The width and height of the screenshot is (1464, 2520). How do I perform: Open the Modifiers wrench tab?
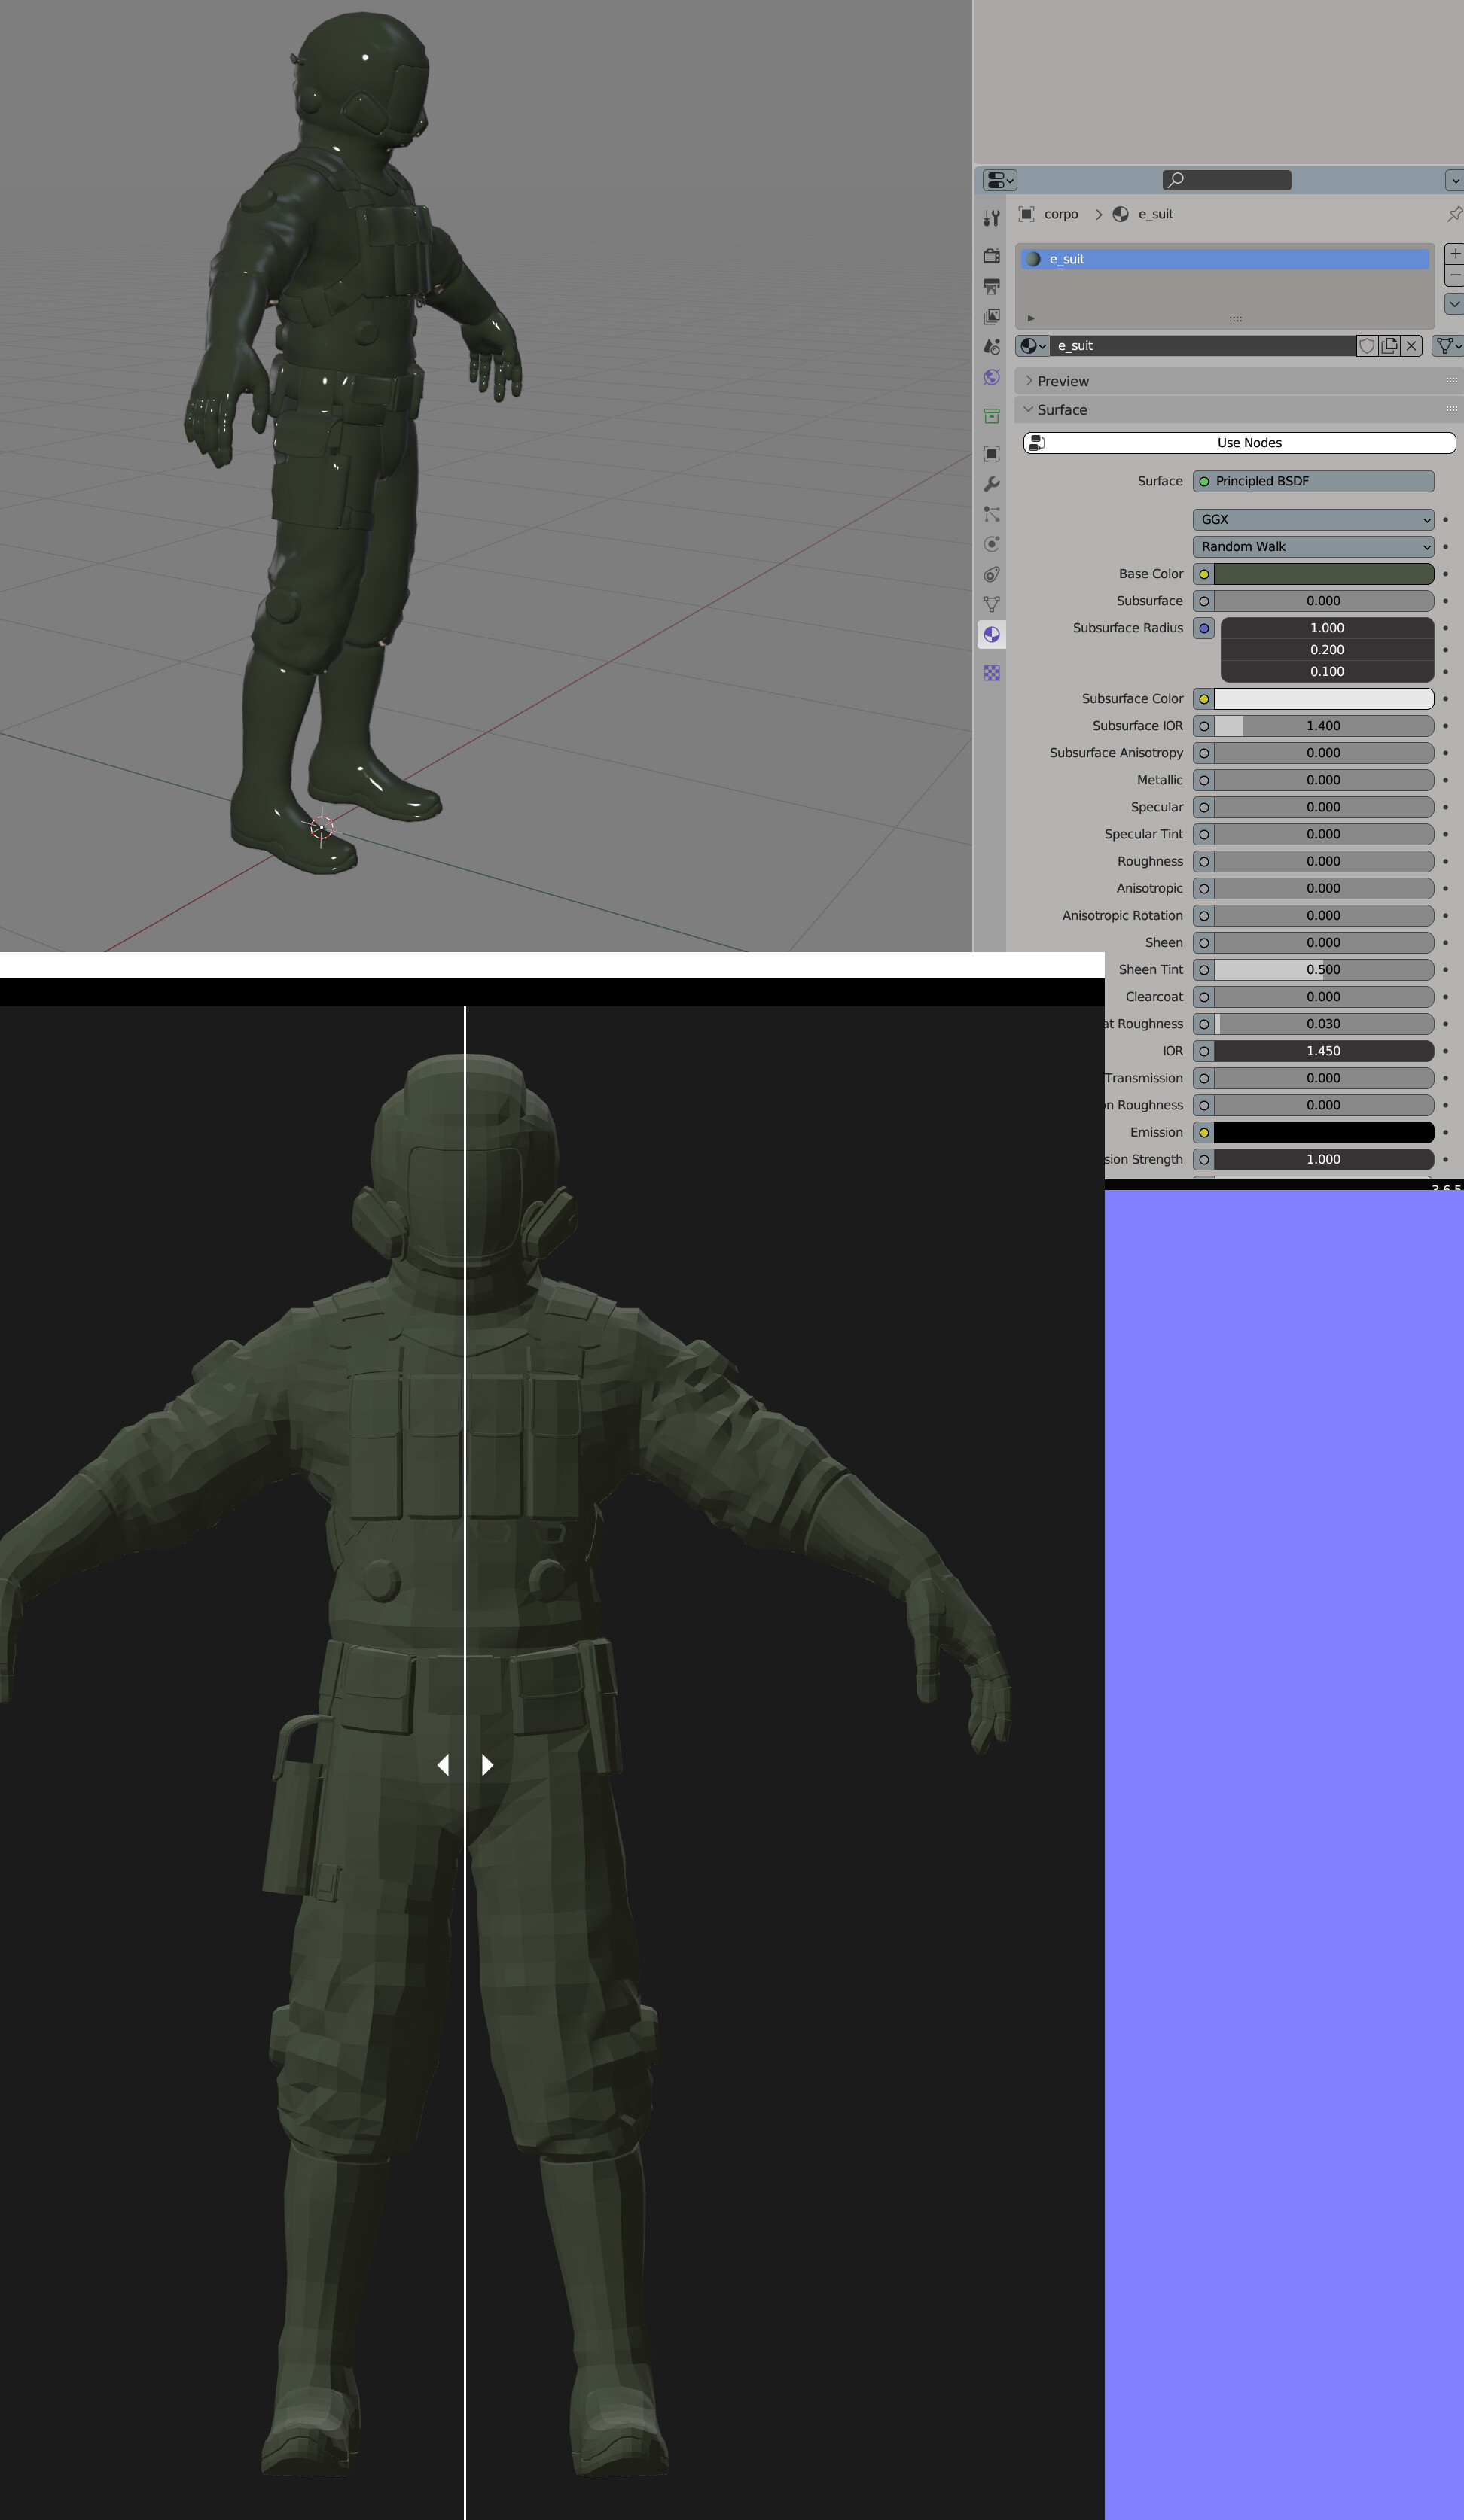tap(992, 484)
